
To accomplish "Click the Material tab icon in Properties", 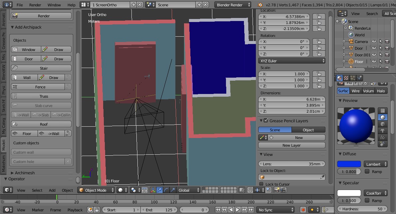I will pos(339,78).
